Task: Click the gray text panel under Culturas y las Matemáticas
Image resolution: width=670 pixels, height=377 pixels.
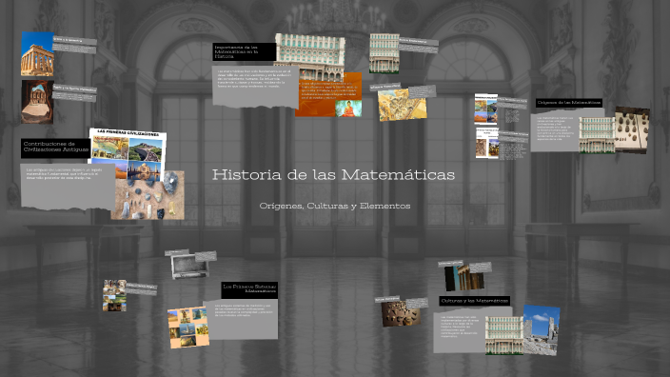Action: (x=459, y=331)
